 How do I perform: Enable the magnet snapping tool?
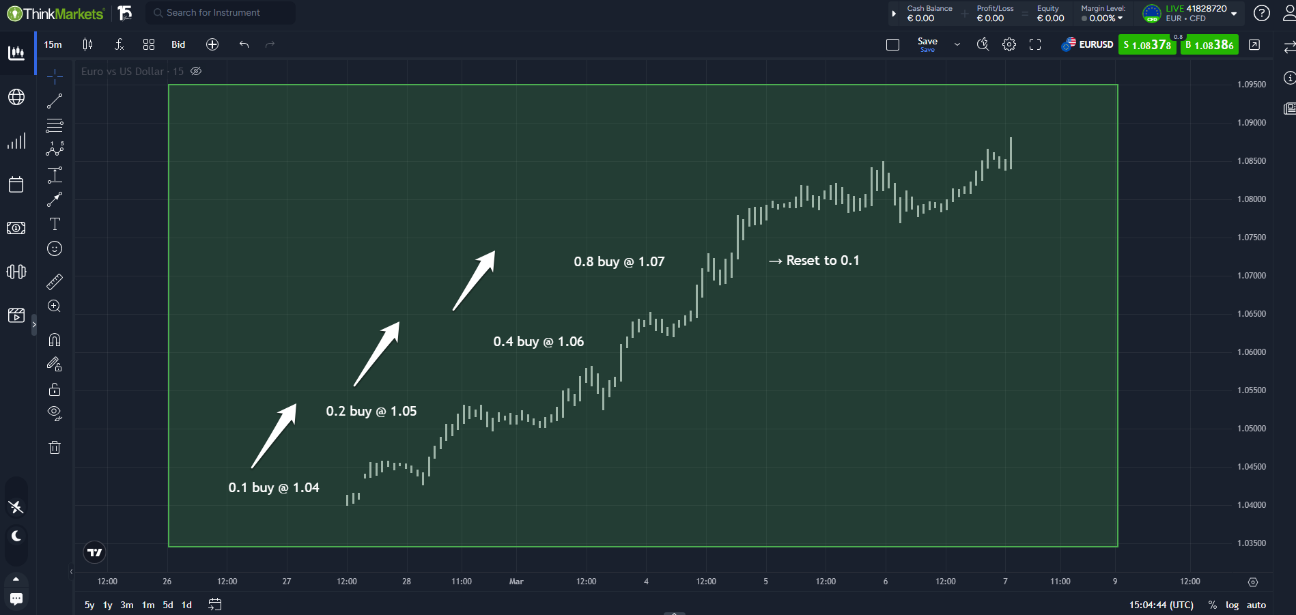[x=55, y=339]
